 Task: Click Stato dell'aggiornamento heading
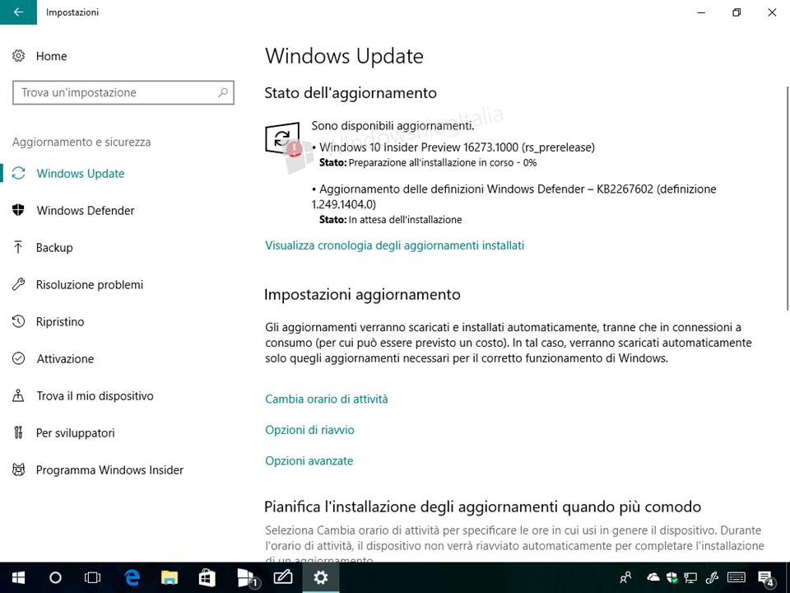(x=351, y=93)
